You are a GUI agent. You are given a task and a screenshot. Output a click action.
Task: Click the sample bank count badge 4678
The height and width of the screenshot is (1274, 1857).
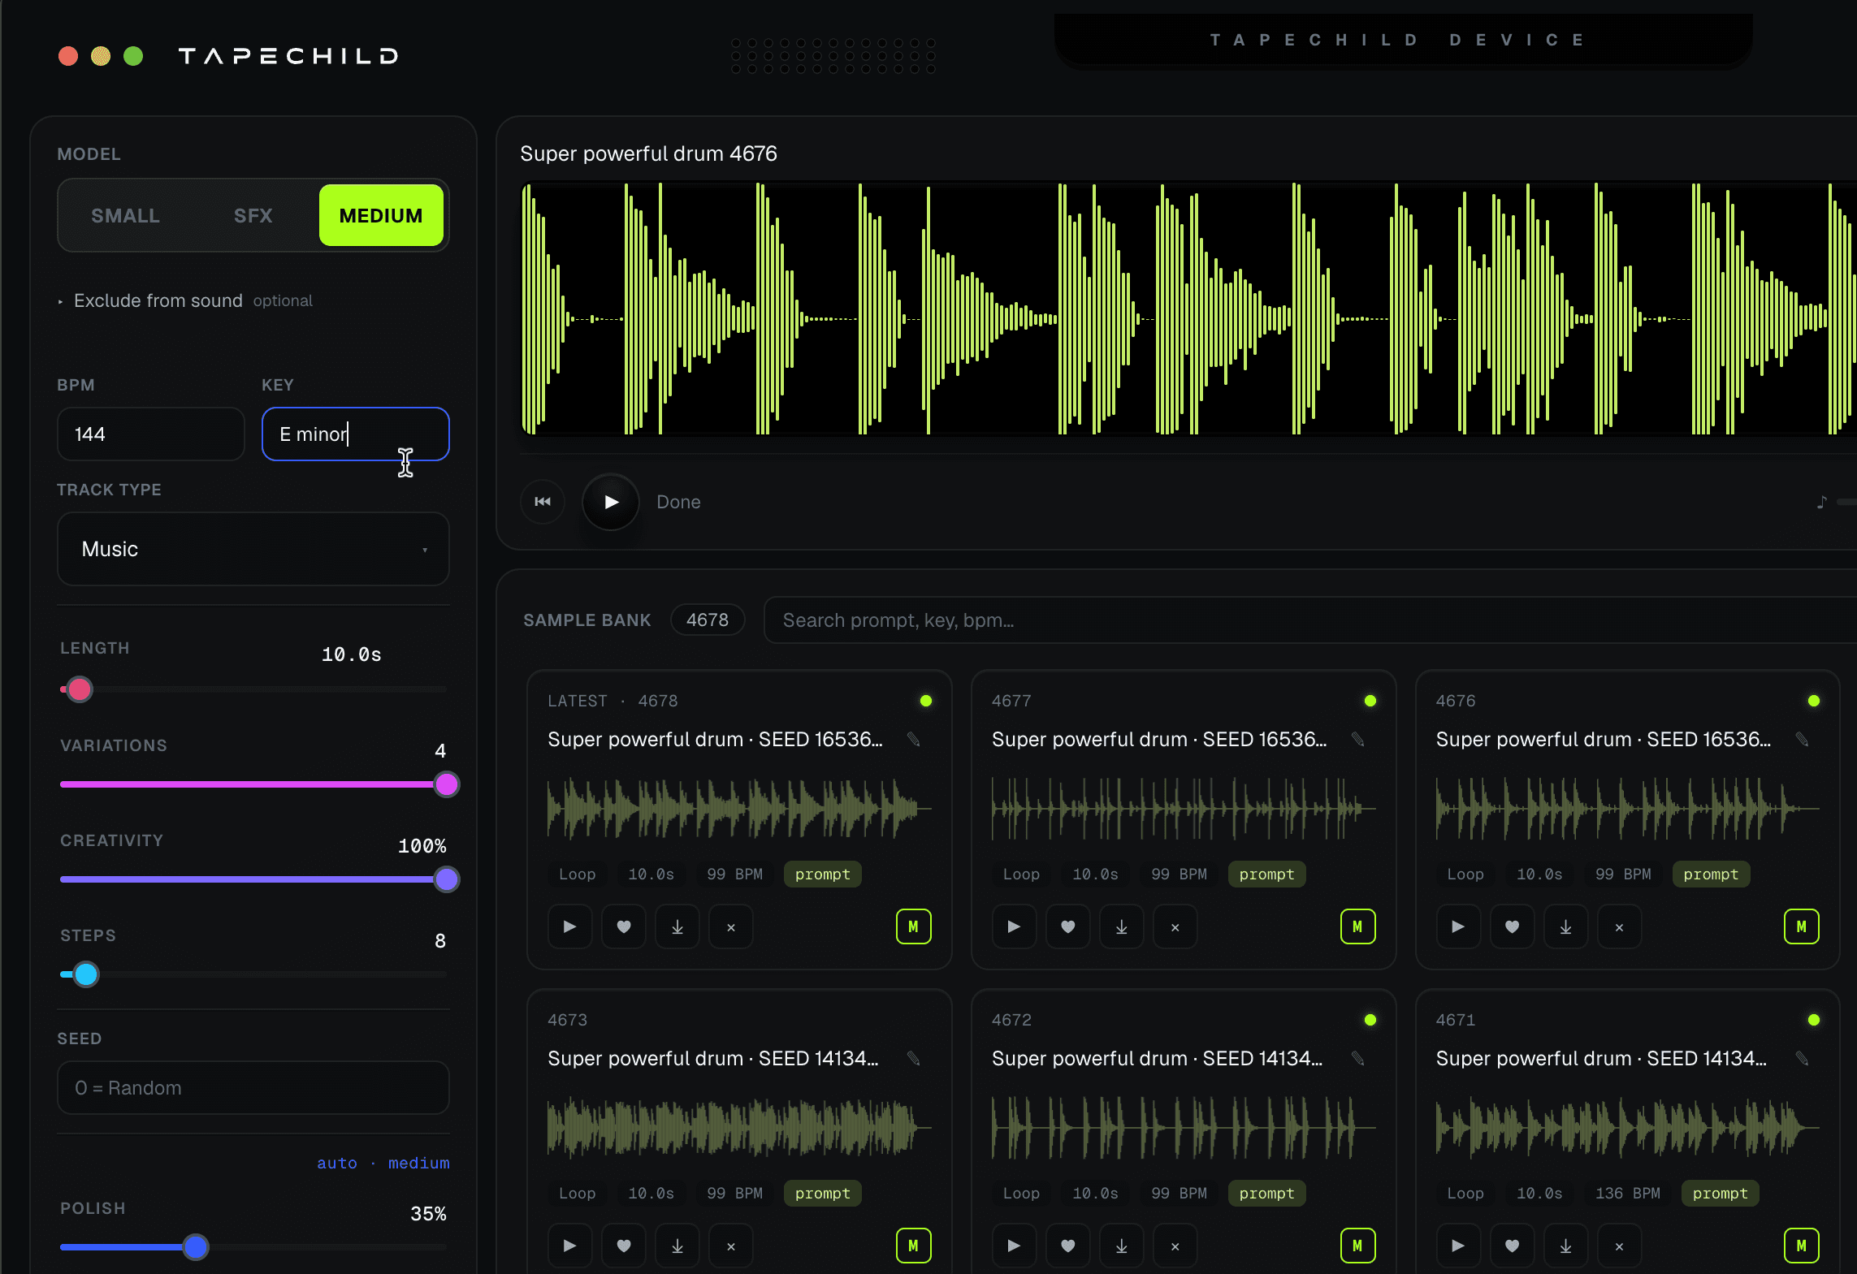tap(707, 620)
